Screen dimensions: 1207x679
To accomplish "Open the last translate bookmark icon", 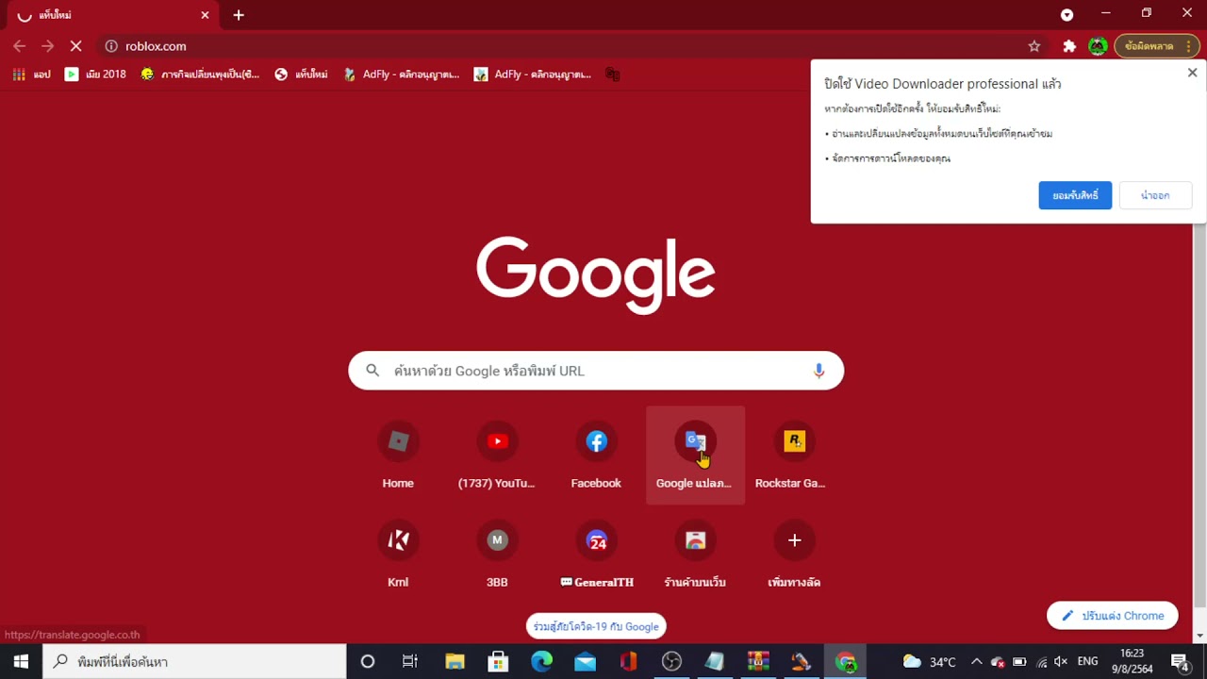I will point(612,75).
